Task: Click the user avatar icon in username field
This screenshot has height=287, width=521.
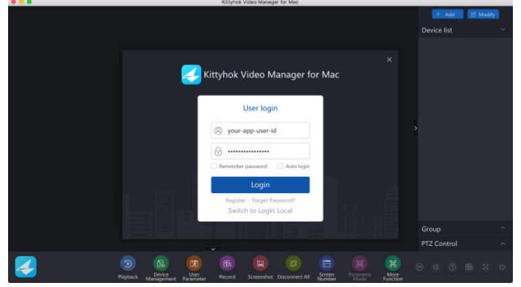Action: coord(218,131)
